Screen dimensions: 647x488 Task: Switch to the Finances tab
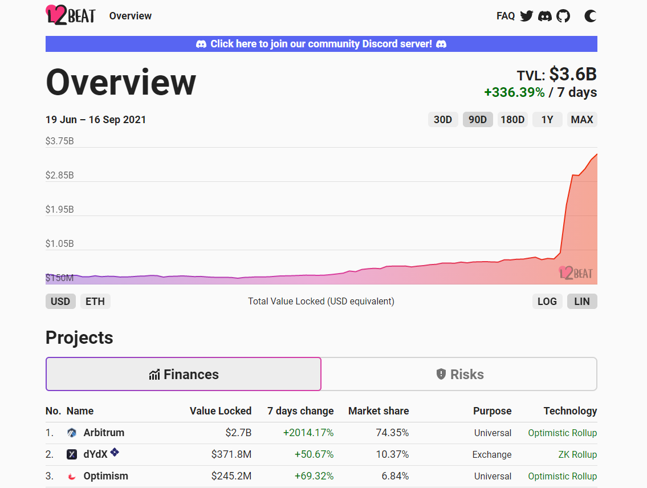coord(184,374)
